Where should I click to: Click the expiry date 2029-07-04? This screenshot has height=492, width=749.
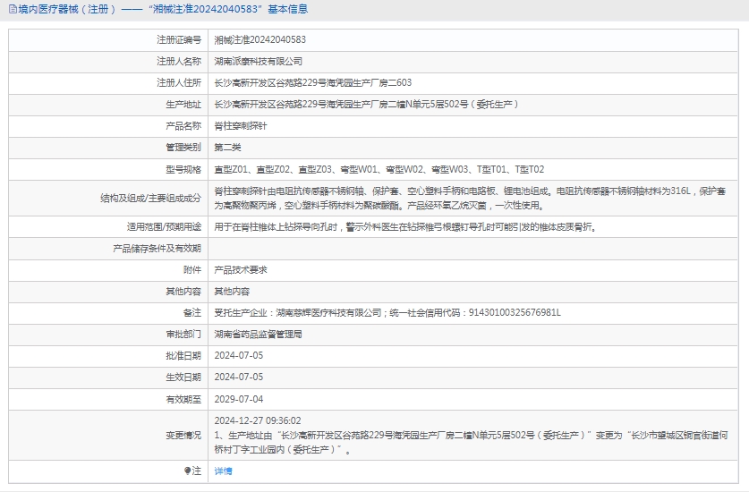click(238, 399)
